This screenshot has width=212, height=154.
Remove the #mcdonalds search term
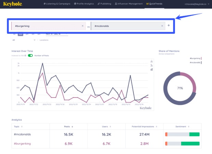click(162, 26)
